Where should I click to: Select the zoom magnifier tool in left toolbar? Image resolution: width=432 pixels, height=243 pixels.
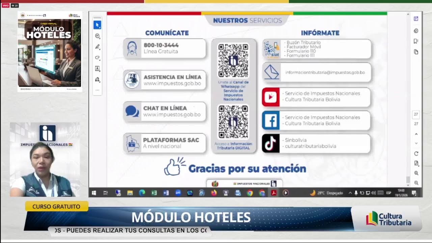point(97,36)
